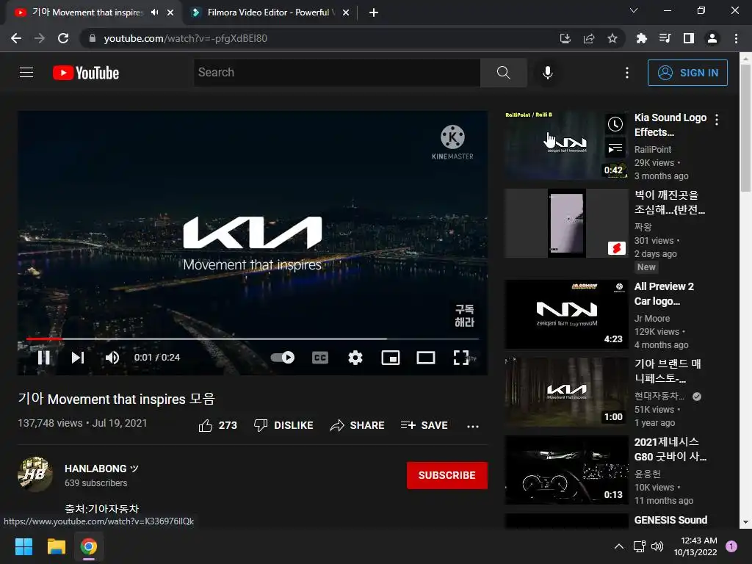Open the 2021 제네시스 G80 video thumbnail
752x564 pixels.
click(x=566, y=470)
